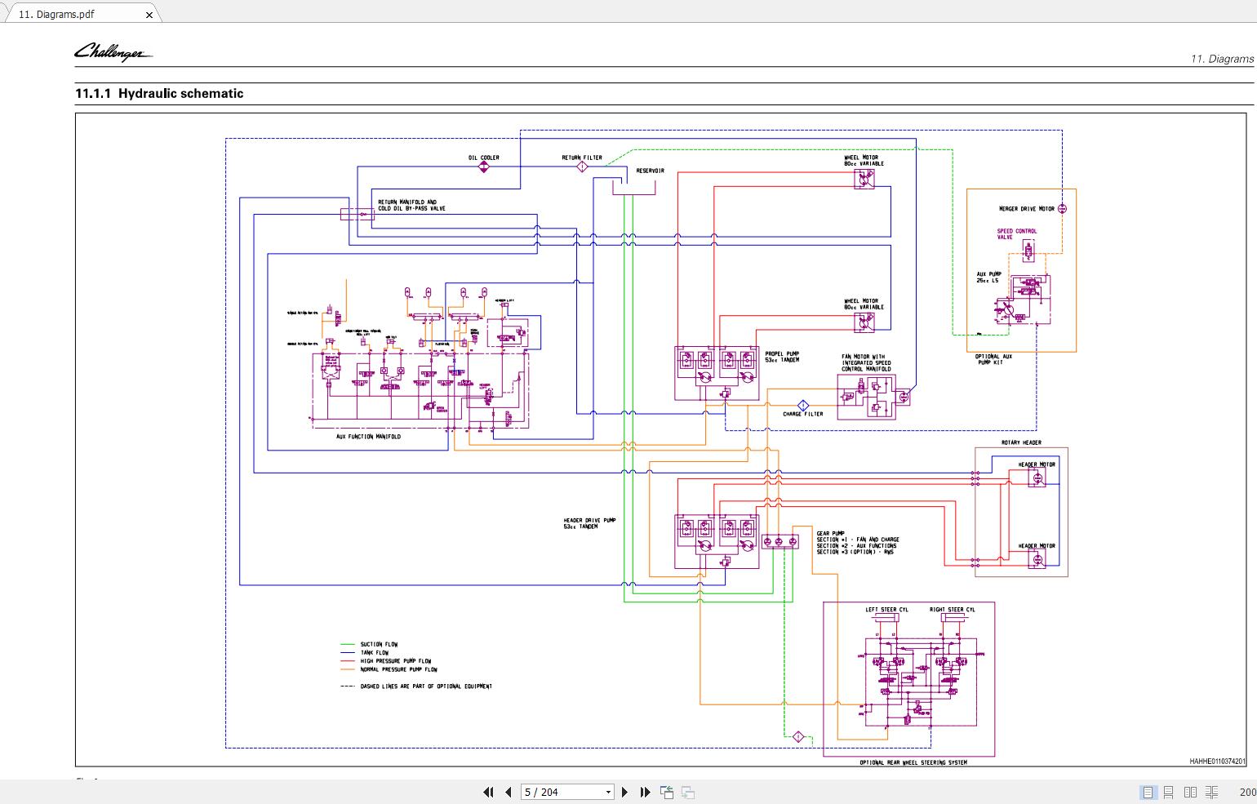Jump to the last page
1257x804 pixels.
coord(645,792)
